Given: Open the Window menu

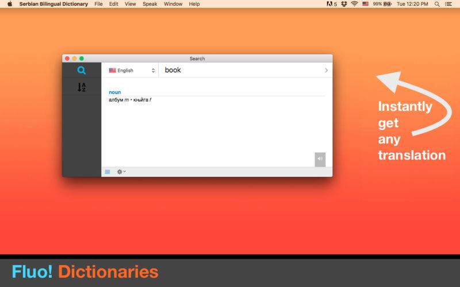Looking at the screenshot, I should [x=173, y=4].
